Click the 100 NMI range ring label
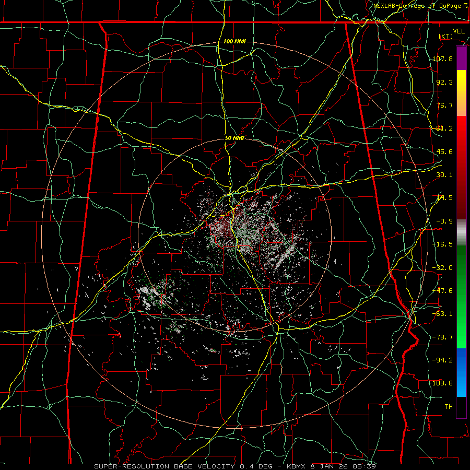Image resolution: width=470 pixels, height=470 pixels. 234,41
